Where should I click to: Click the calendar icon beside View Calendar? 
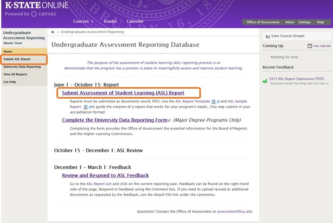(310, 46)
